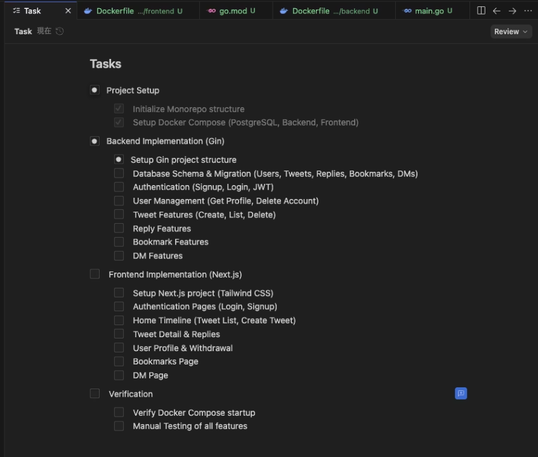Check Authentication Pages checkbox

pyautogui.click(x=119, y=306)
